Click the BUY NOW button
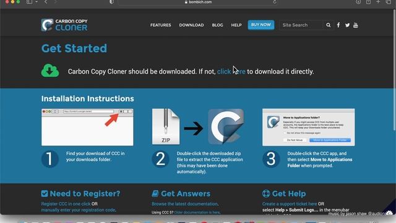The width and height of the screenshot is (396, 223). point(261,25)
